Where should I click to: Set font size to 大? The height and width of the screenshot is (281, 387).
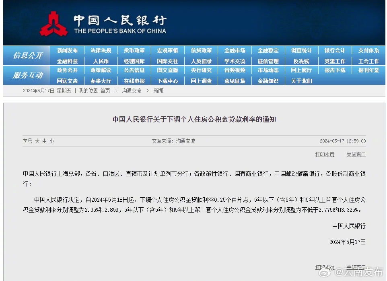point(37,141)
